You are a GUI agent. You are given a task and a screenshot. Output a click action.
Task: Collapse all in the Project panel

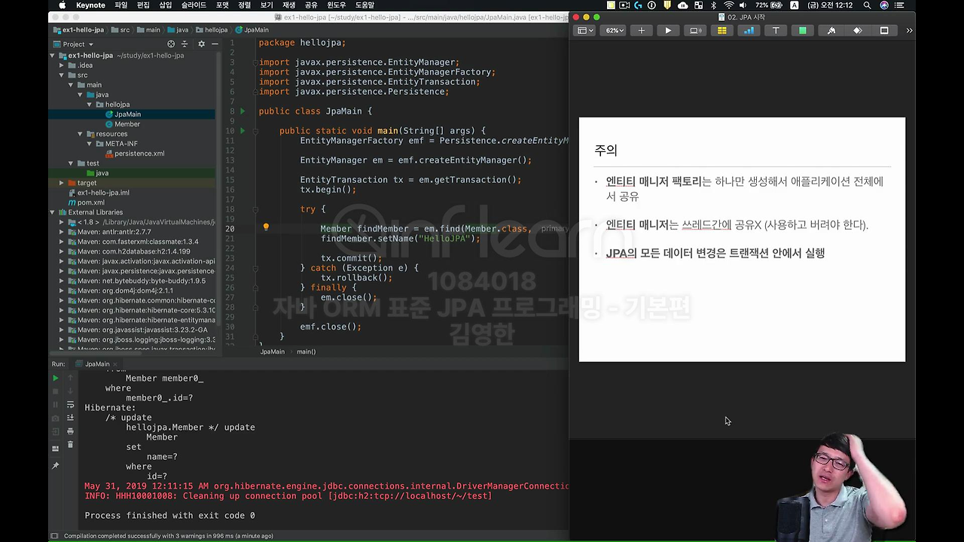pyautogui.click(x=185, y=44)
